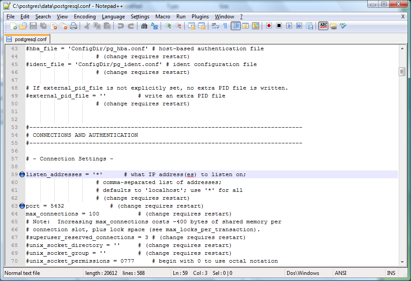Toggle the ABC spell-check auto icon
This screenshot has width=411, height=281.
click(x=323, y=26)
